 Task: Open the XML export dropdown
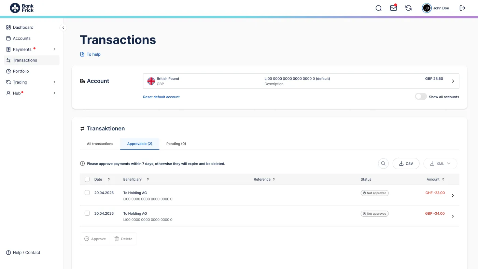click(440, 164)
